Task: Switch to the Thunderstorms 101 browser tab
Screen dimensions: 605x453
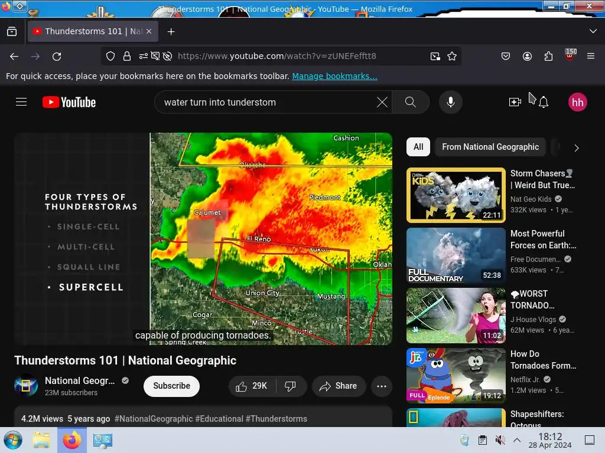Action: (93, 31)
